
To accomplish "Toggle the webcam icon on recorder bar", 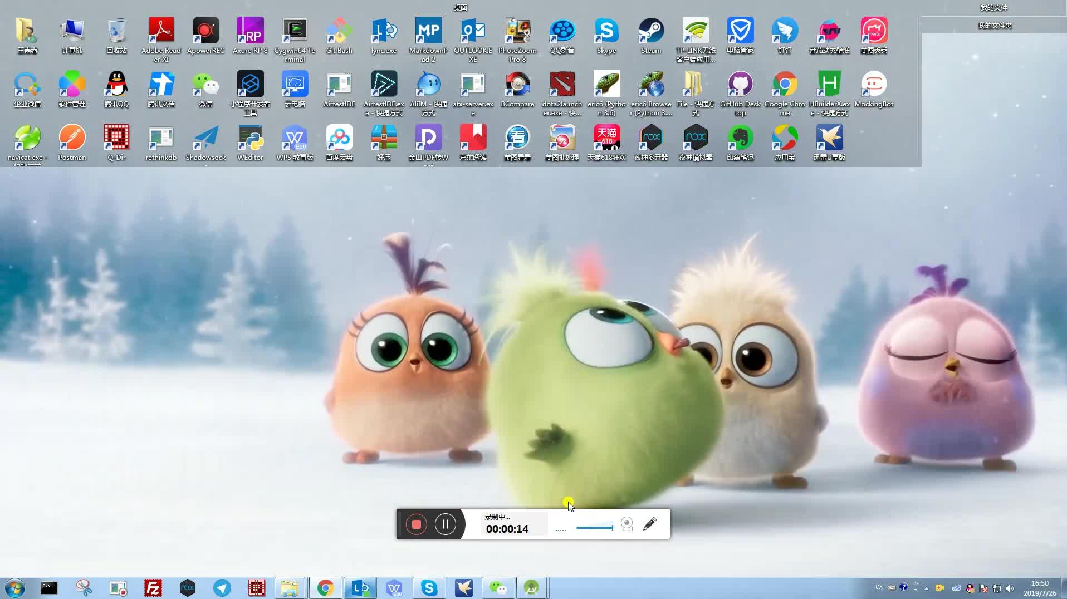I will coord(627,524).
